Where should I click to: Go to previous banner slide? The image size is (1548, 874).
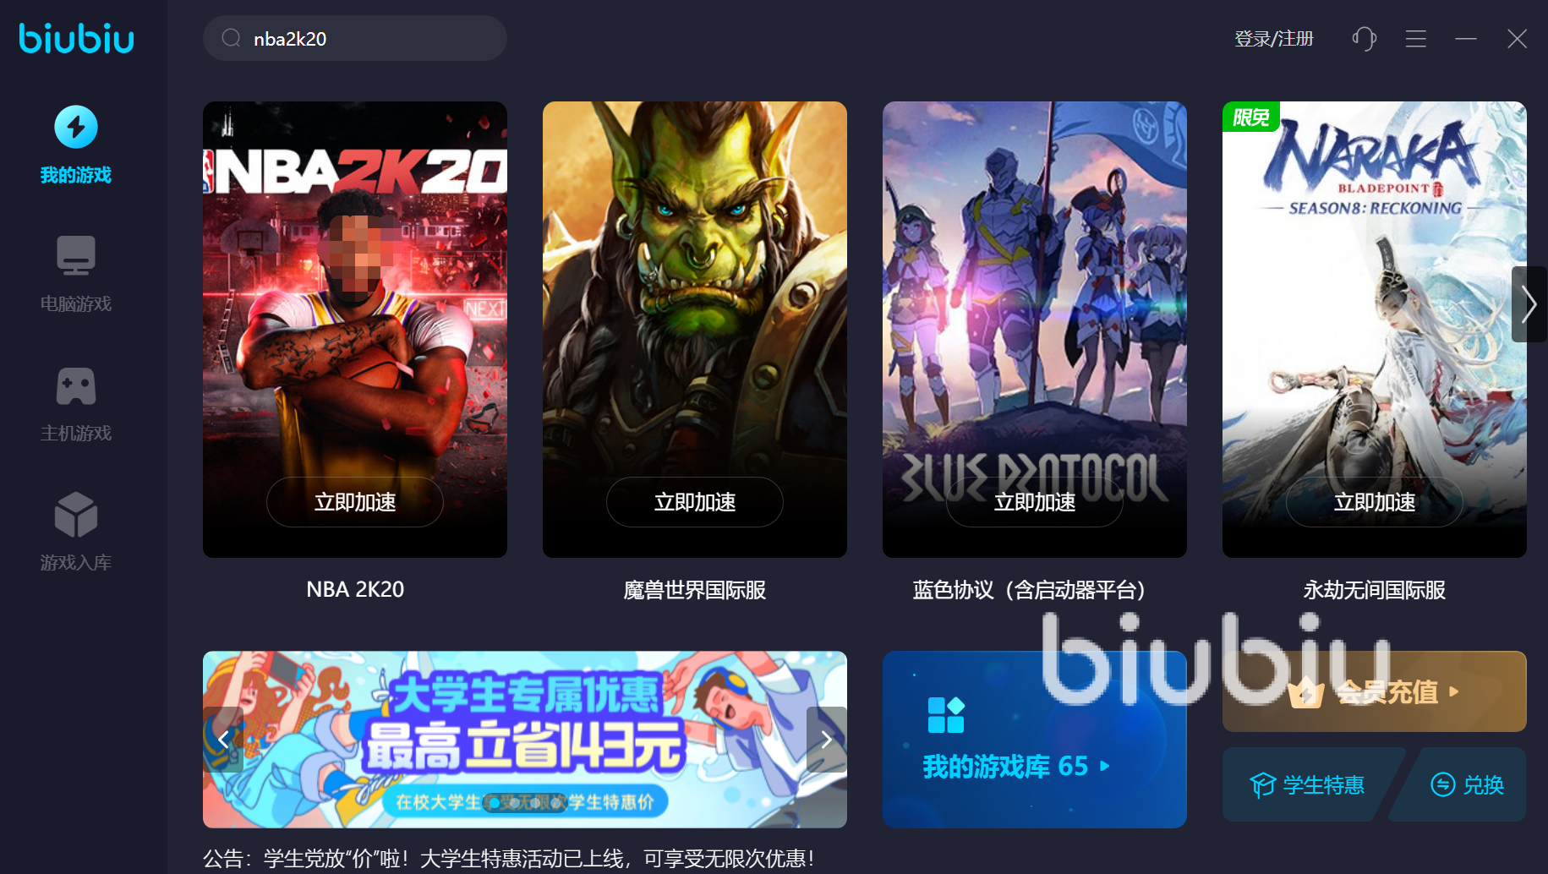223,740
